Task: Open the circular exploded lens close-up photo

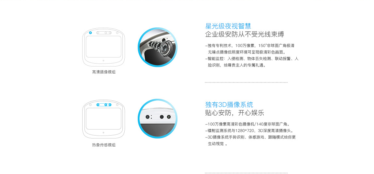Action: [158, 47]
